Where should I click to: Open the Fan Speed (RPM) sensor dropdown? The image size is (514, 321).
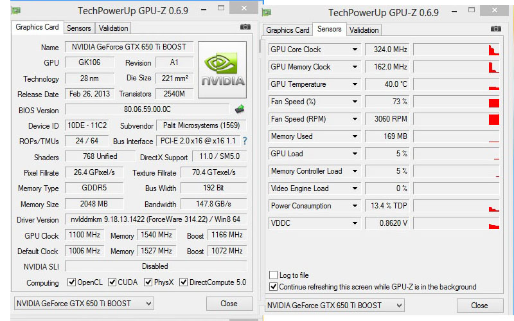[x=355, y=119]
